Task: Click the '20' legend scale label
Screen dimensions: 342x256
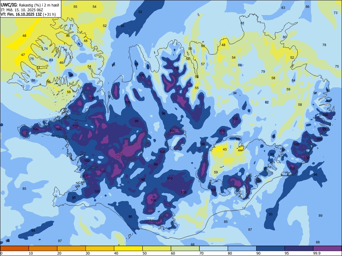Action: (x=59, y=253)
